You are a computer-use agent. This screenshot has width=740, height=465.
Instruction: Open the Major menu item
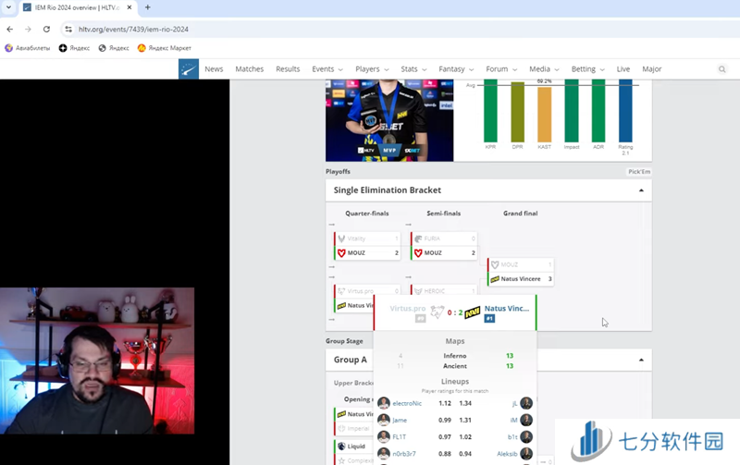(x=652, y=68)
